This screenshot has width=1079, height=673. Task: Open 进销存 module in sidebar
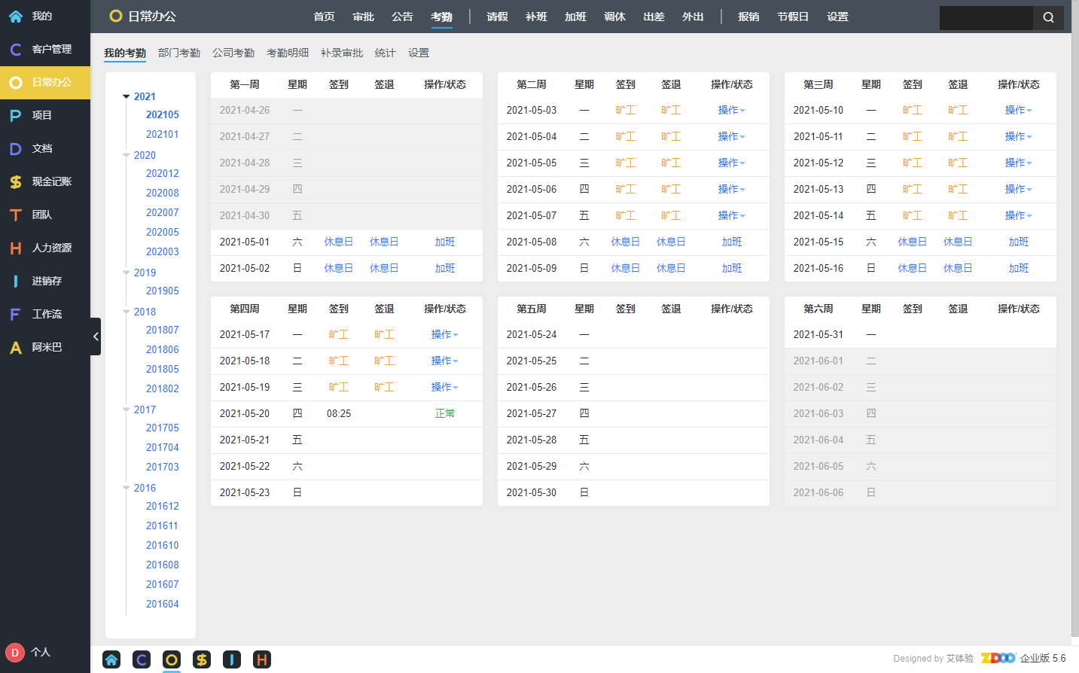[x=45, y=281]
